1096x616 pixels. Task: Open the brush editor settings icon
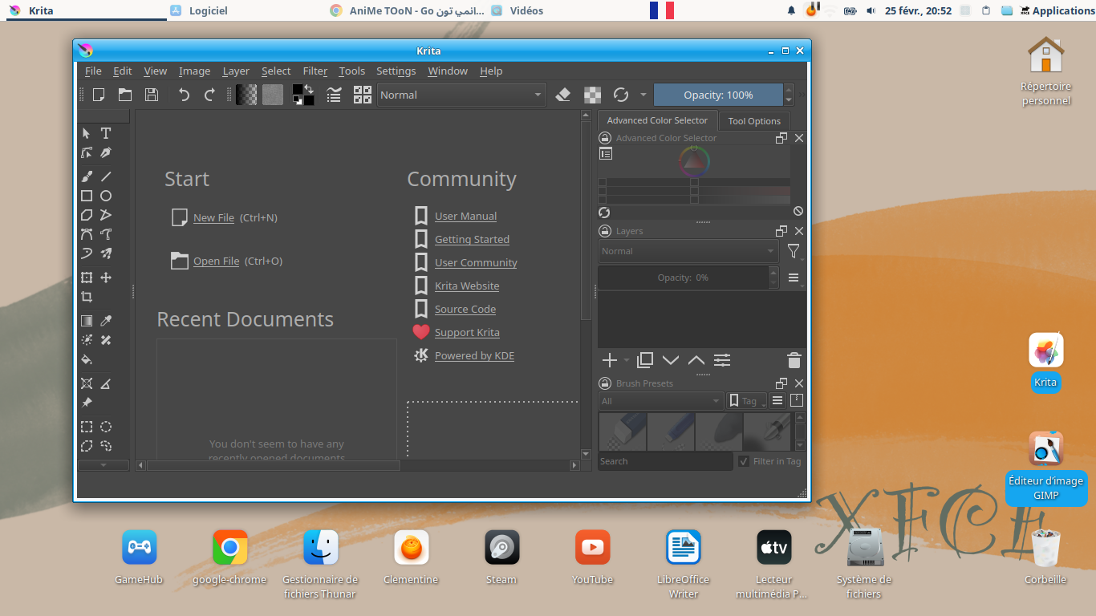(x=335, y=95)
